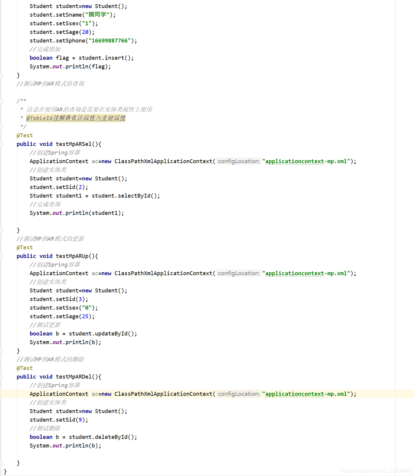Image resolution: width=414 pixels, height=476 pixels.
Task: Click "applicationcontext-mp.xml" string in testMpARUp
Action: [x=306, y=273]
